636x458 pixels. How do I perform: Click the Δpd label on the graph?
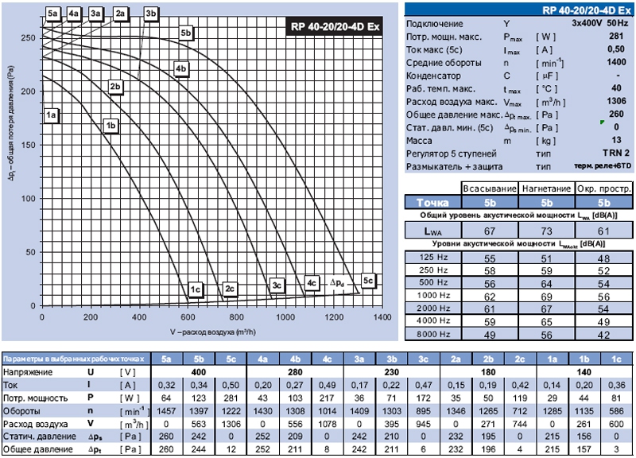[338, 281]
